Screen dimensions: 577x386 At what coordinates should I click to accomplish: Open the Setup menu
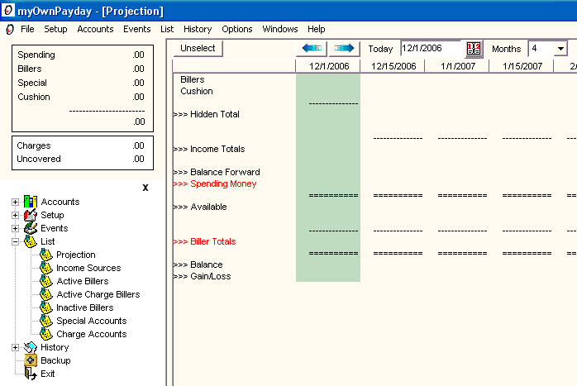pos(55,29)
